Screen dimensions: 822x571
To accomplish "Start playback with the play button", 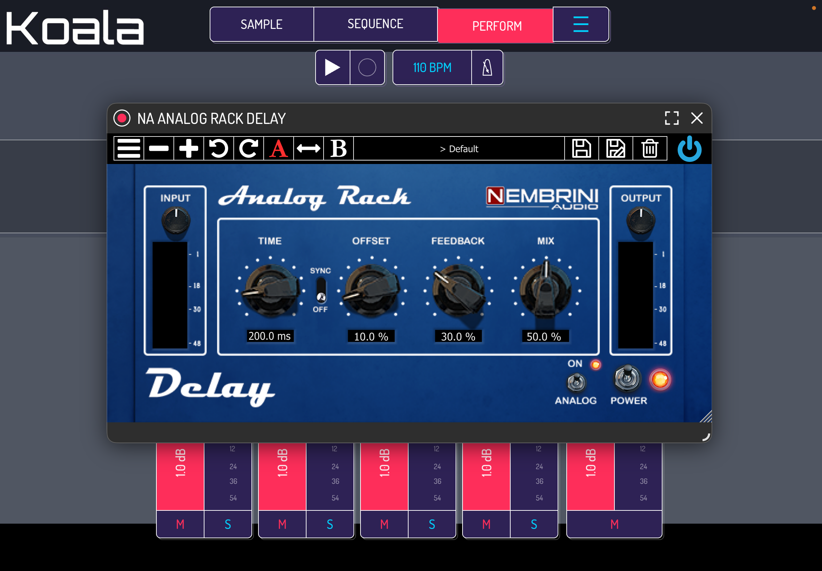I will click(332, 67).
